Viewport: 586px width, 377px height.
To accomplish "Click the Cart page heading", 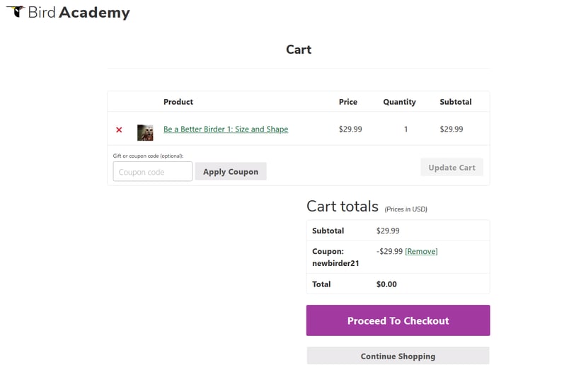I will coord(299,50).
